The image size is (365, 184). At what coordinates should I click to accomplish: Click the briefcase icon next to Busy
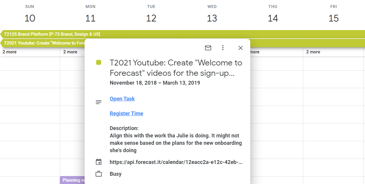[x=99, y=174]
